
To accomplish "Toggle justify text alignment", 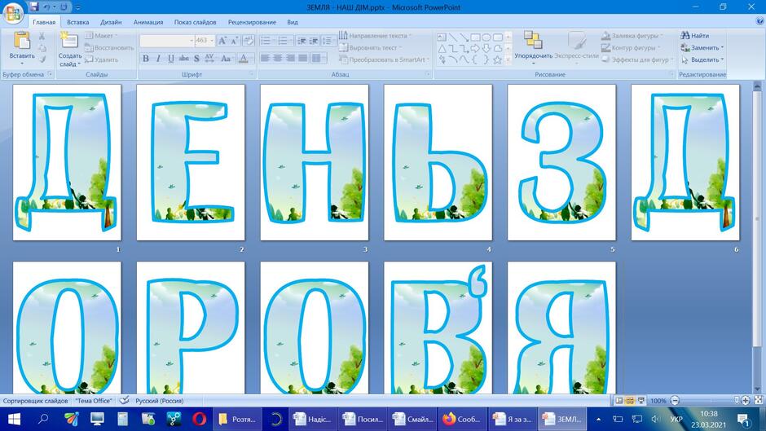I will pyautogui.click(x=303, y=59).
